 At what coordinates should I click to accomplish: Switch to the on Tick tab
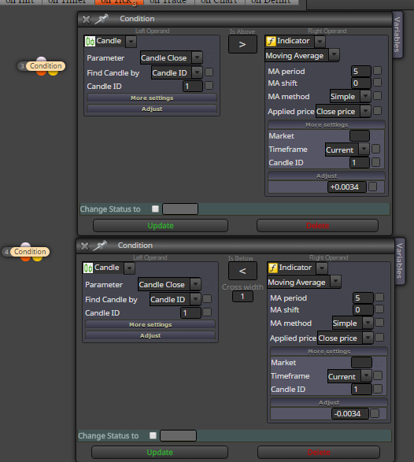[119, 2]
